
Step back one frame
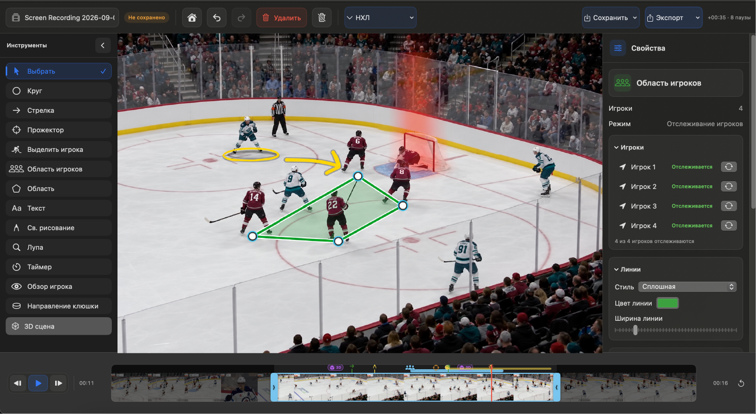point(18,383)
